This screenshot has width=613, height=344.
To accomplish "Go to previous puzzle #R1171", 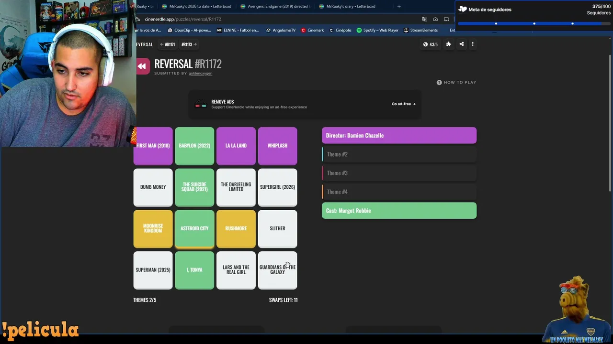I will tap(168, 44).
